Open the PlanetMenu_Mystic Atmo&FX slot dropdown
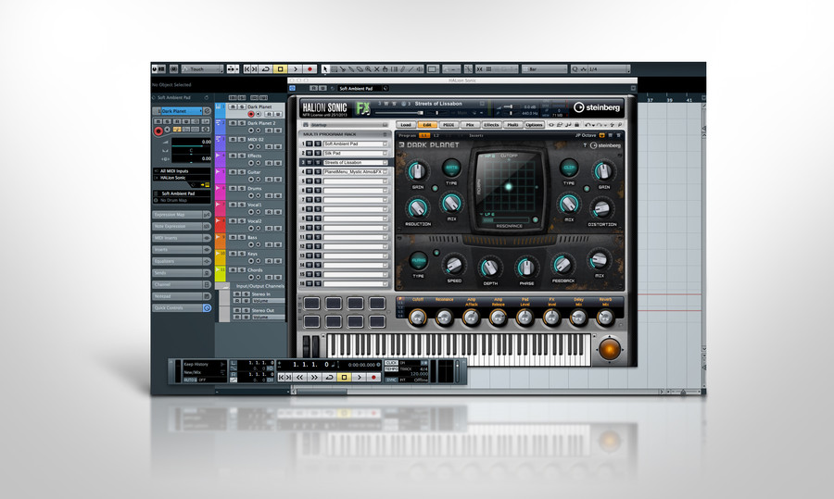Screen dimensions: 834x499 385,172
